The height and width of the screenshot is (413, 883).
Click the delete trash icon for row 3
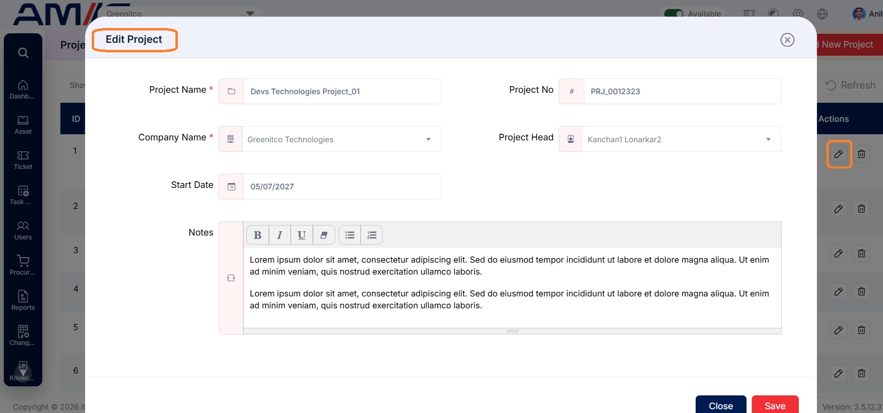pyautogui.click(x=861, y=254)
